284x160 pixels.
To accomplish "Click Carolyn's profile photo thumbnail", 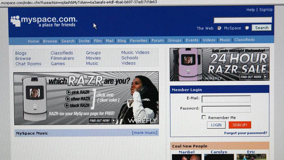I will (x=219, y=157).
